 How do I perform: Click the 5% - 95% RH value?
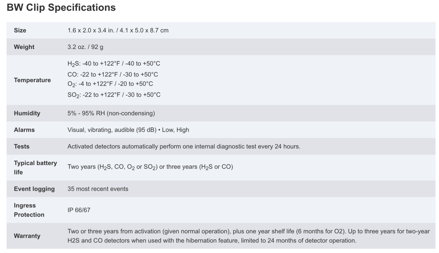pyautogui.click(x=111, y=113)
